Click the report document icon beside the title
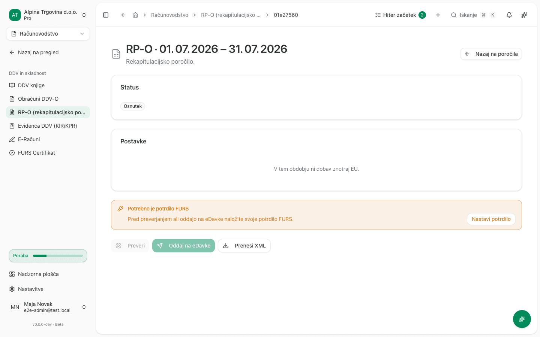Screen dimensions: 540x337 pos(116,54)
